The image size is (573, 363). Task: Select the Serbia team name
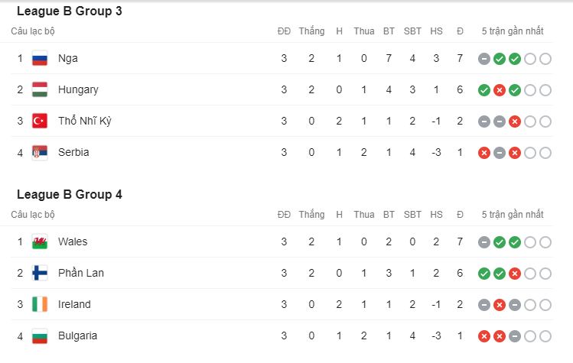[x=73, y=152]
